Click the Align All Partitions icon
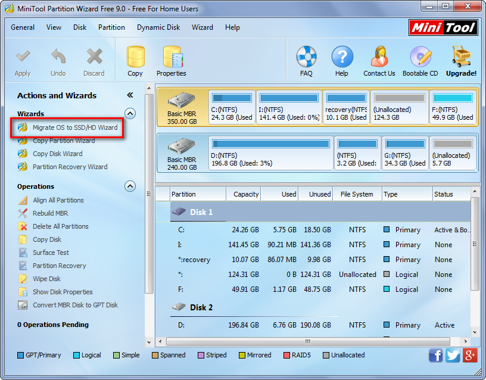This screenshot has width=486, height=380. 23,200
